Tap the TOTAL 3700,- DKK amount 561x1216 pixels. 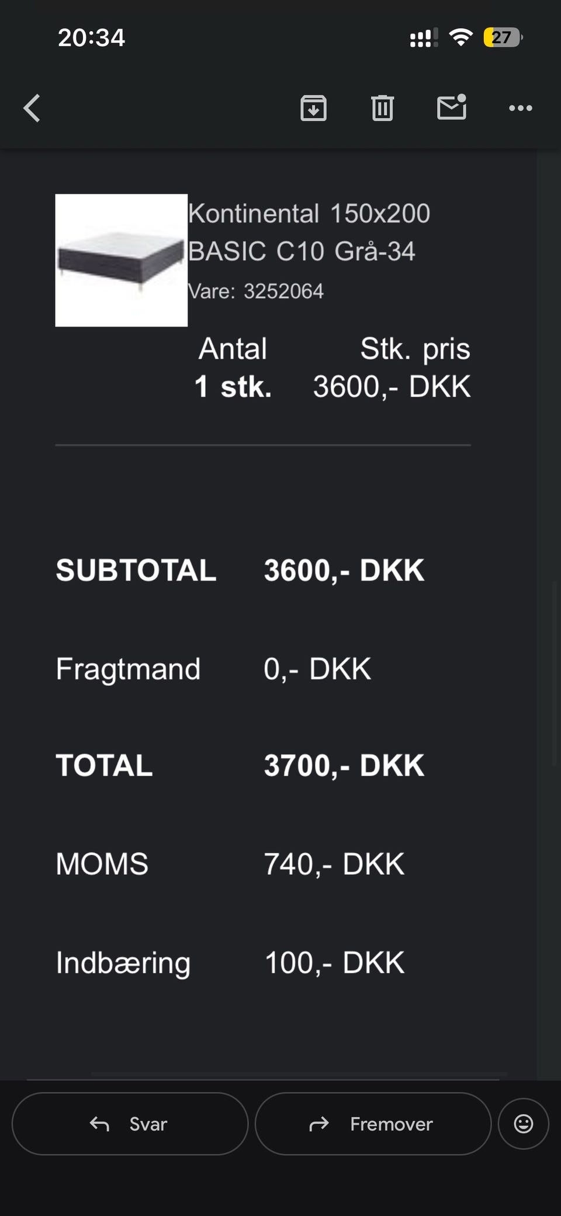(x=344, y=765)
